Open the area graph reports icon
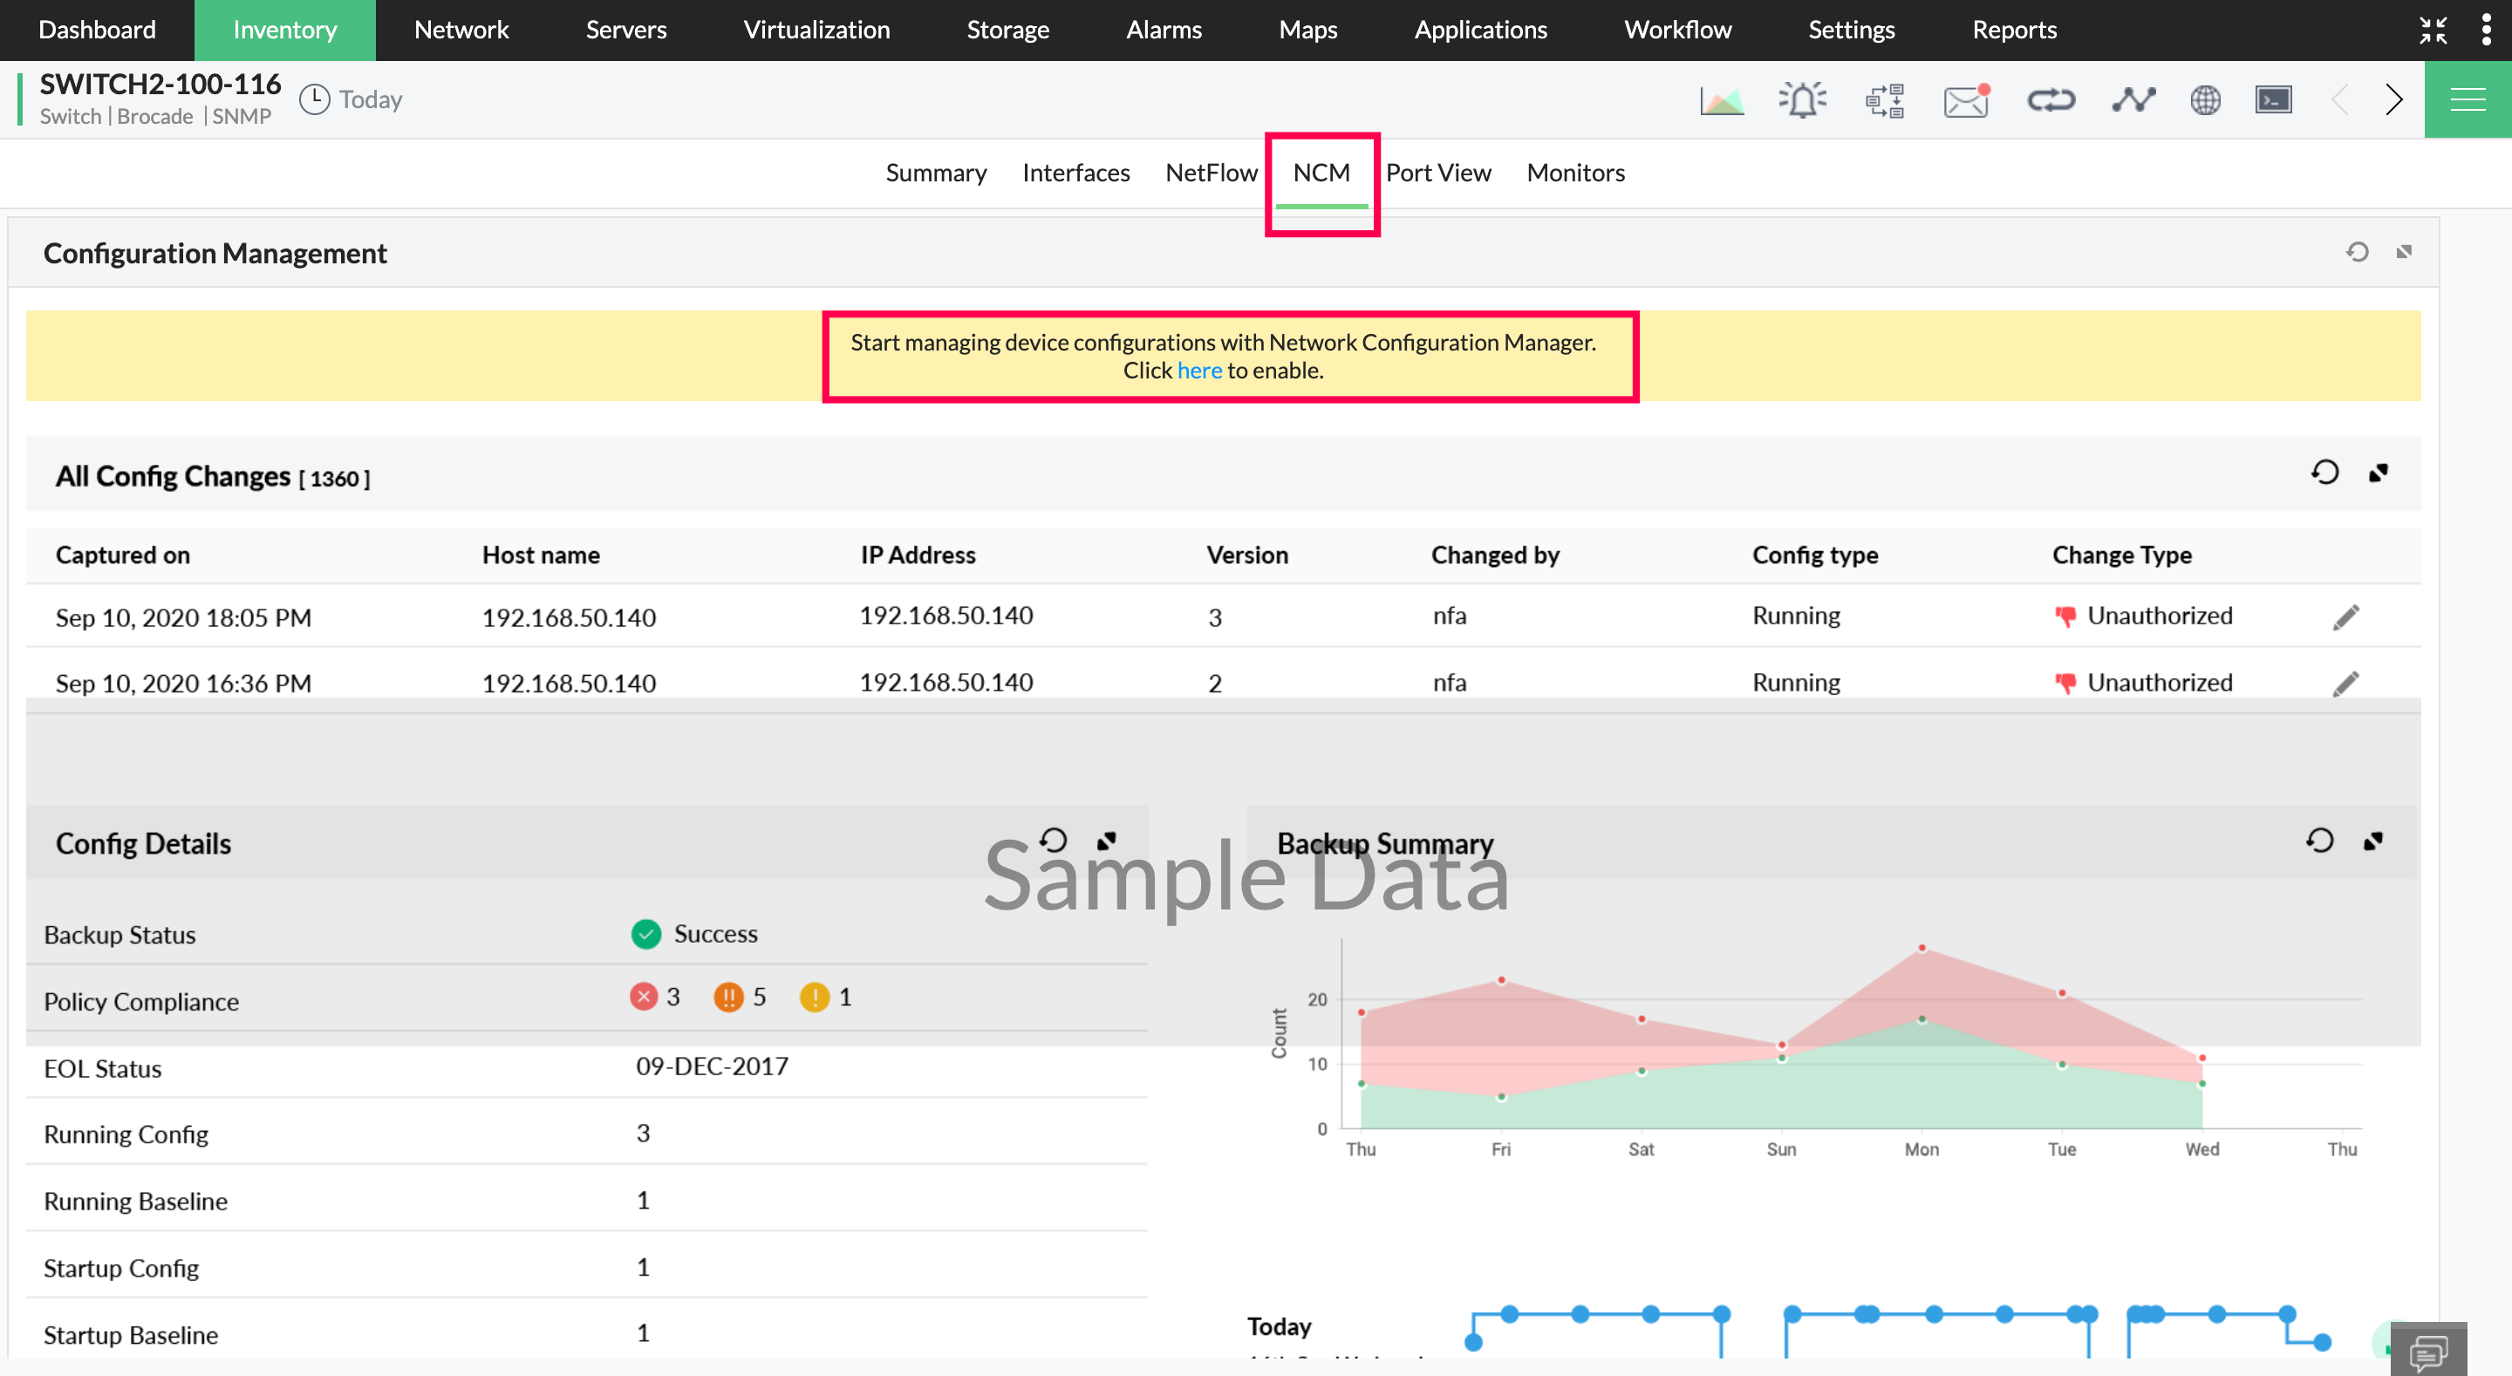2512x1376 pixels. tap(1721, 100)
